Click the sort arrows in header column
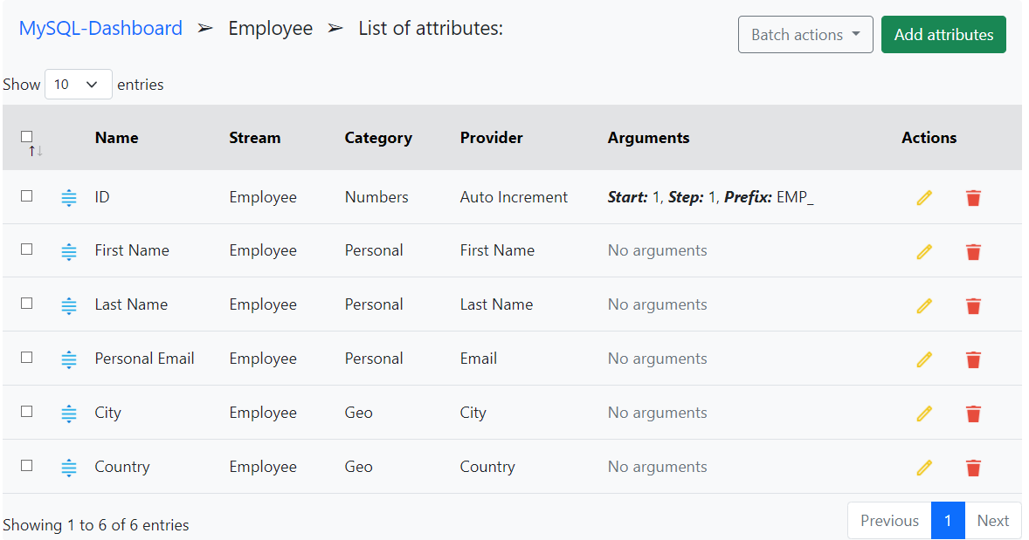The image size is (1029, 540). [x=35, y=151]
